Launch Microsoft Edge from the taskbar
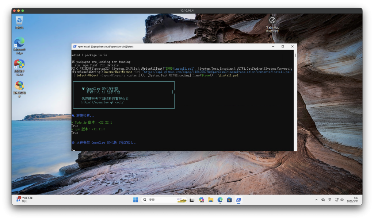374x220 pixels. point(220,200)
